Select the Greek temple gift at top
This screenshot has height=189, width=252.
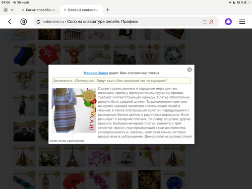(75, 34)
